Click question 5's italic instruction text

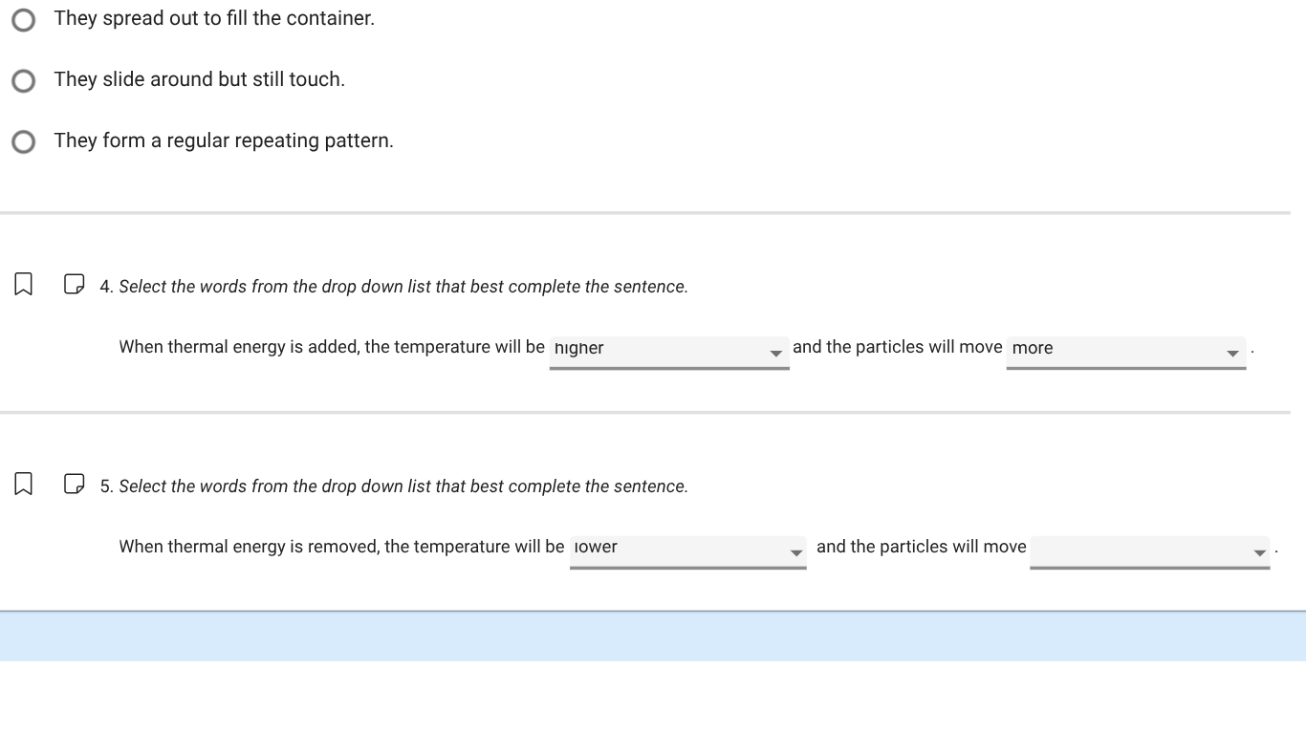point(403,486)
